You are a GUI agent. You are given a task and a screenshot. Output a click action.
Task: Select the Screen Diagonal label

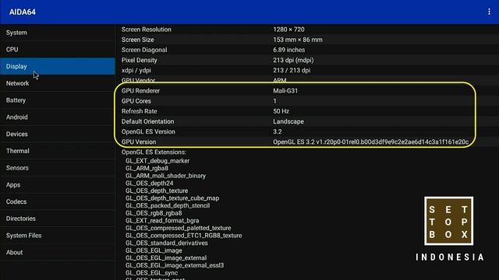pyautogui.click(x=144, y=50)
